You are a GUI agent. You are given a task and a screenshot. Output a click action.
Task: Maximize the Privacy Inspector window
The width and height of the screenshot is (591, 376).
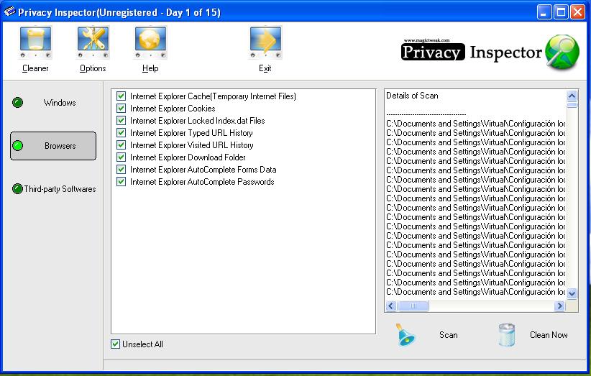pos(561,12)
